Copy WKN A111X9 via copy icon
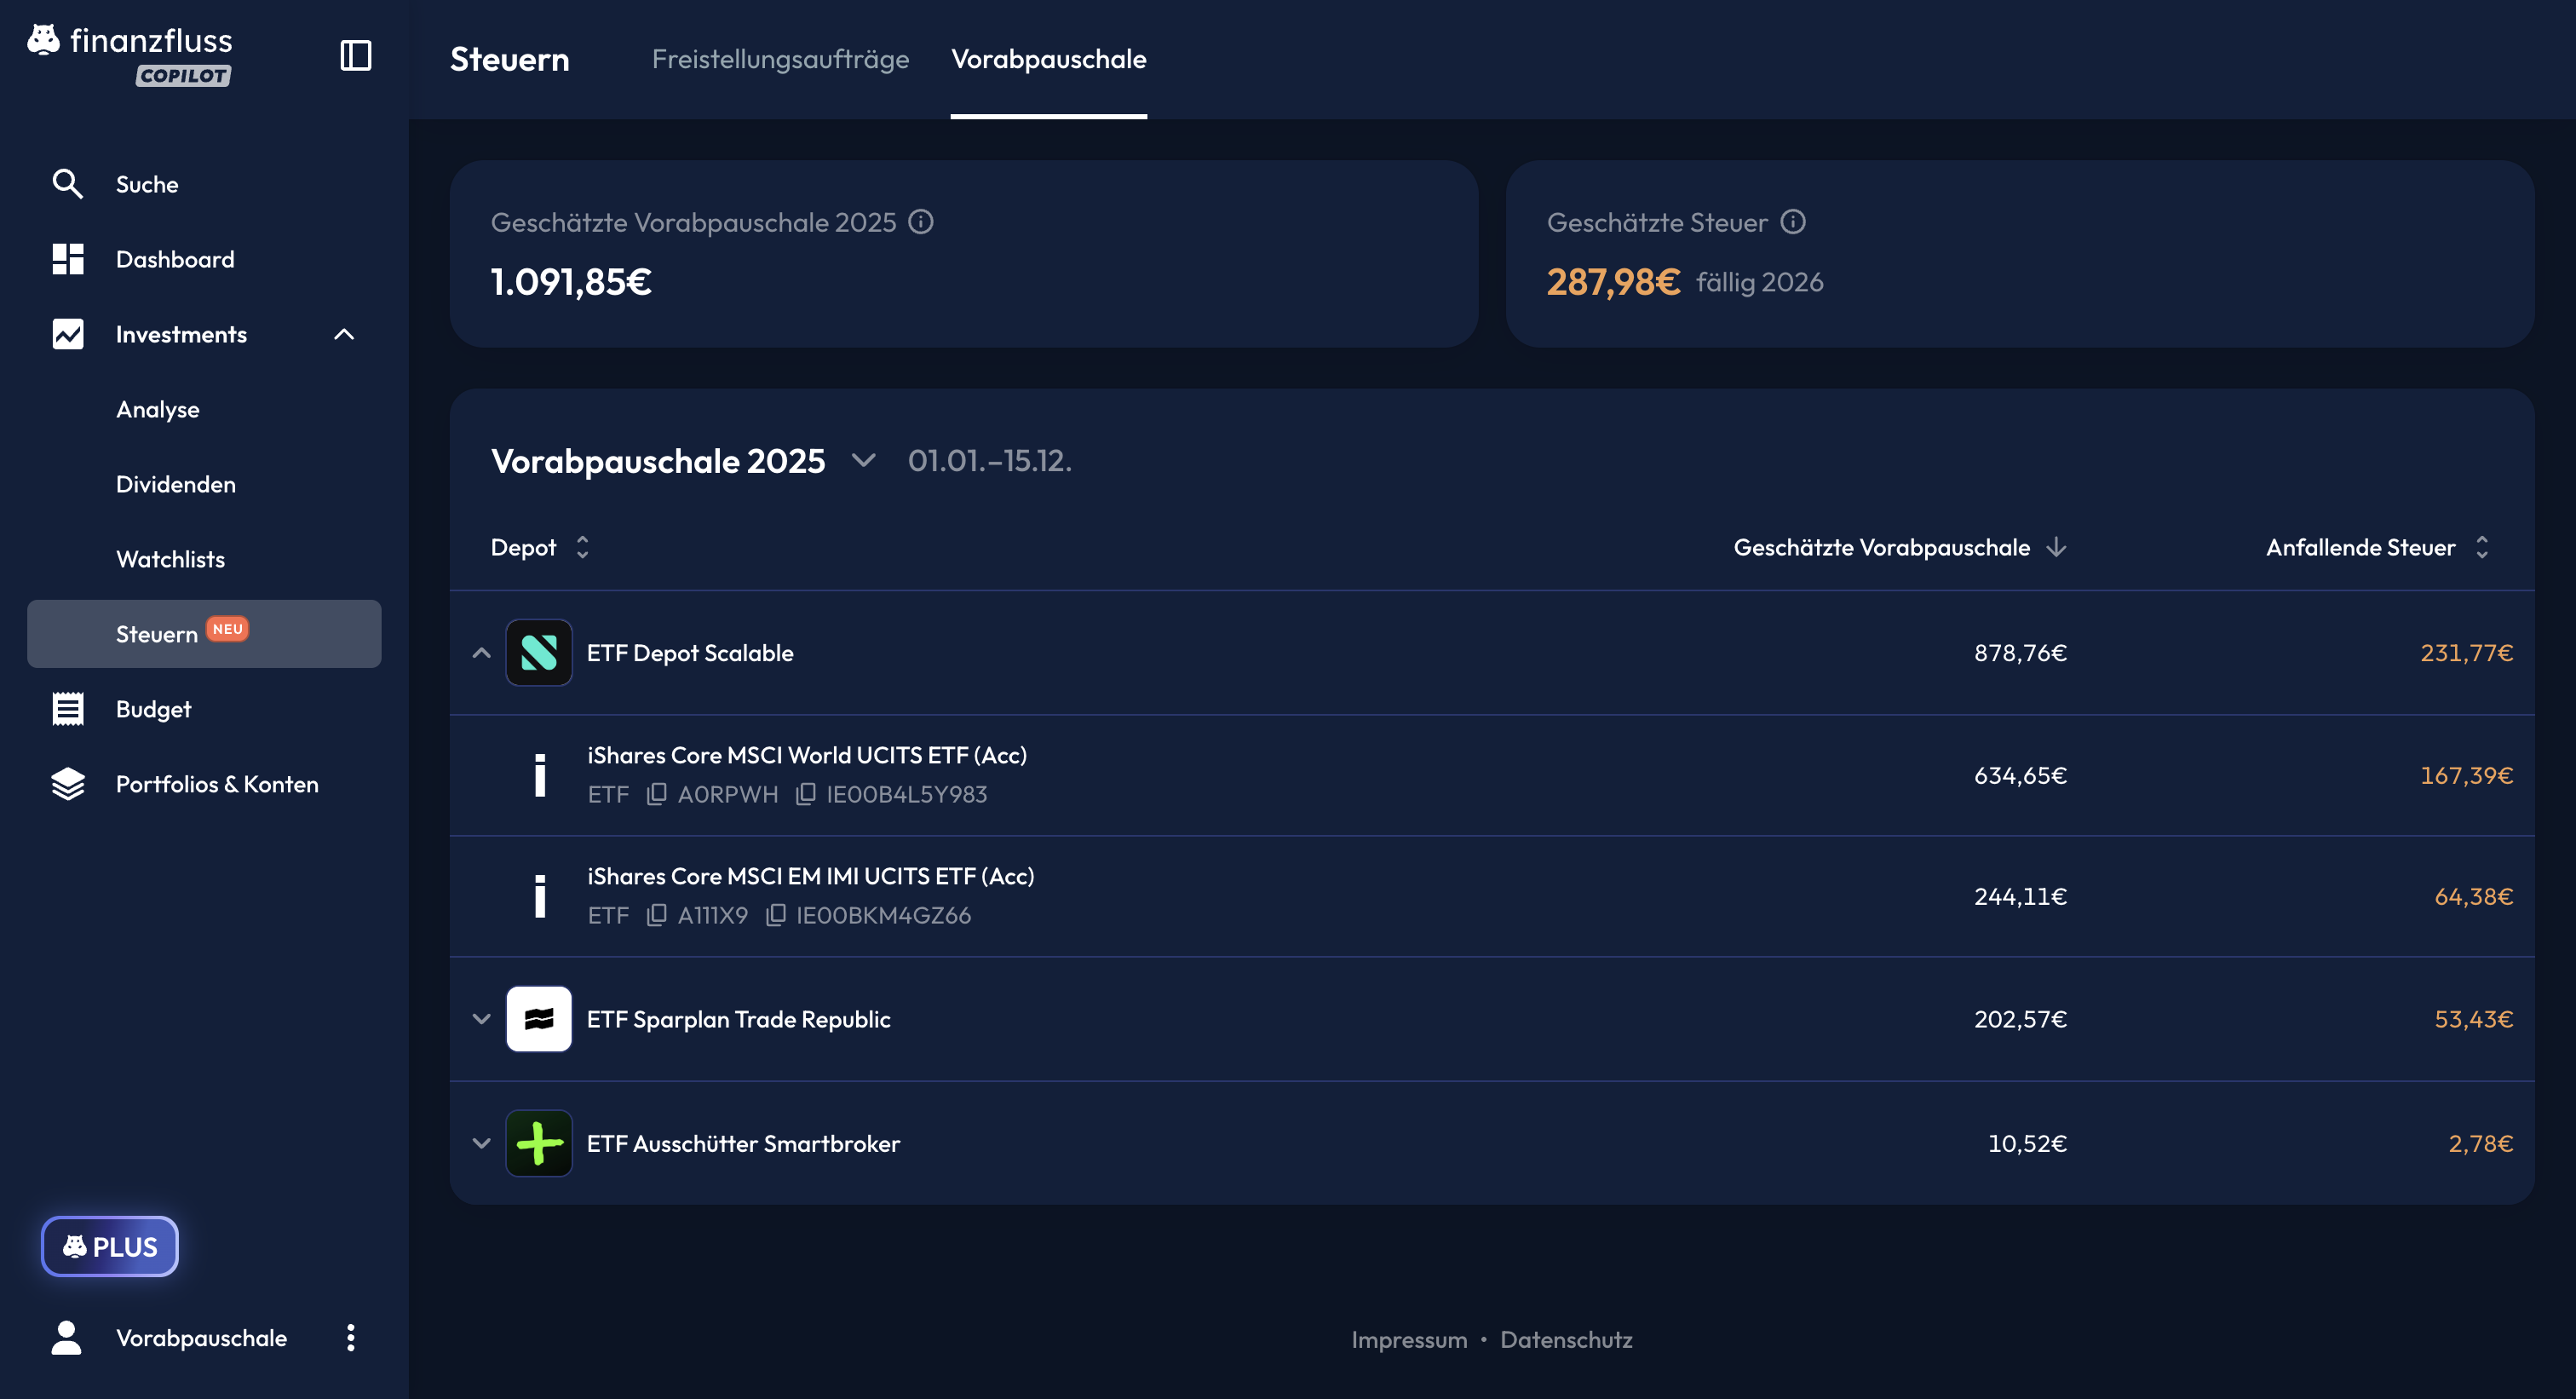Image resolution: width=2576 pixels, height=1399 pixels. pyautogui.click(x=656, y=915)
